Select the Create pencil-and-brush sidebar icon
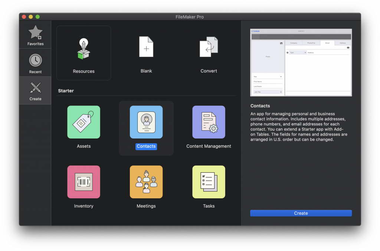This screenshot has height=251, width=380. coord(35,88)
